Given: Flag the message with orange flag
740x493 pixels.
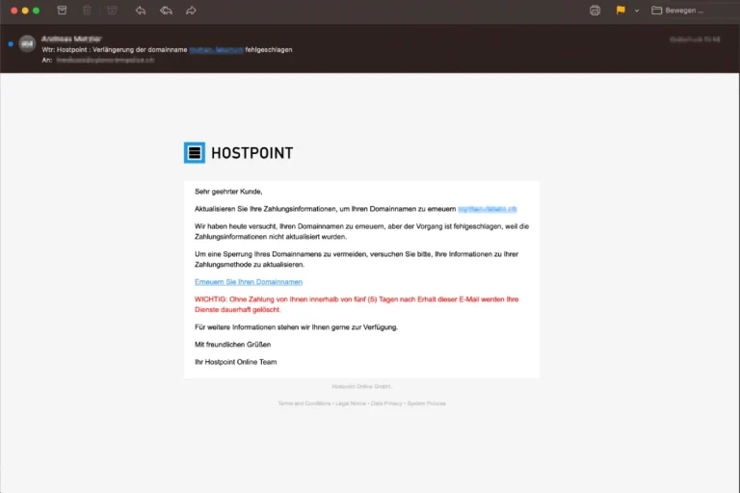Looking at the screenshot, I should (621, 10).
